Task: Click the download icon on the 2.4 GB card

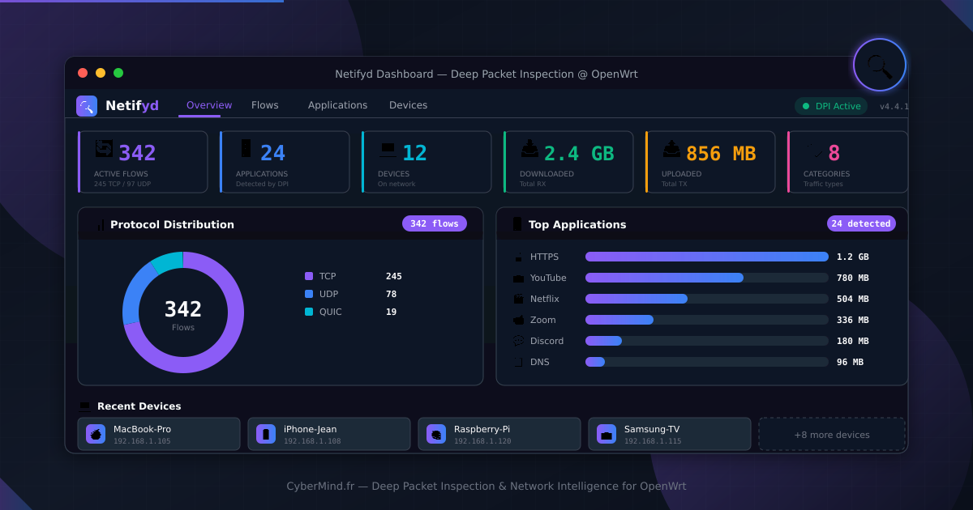Action: 531,149
